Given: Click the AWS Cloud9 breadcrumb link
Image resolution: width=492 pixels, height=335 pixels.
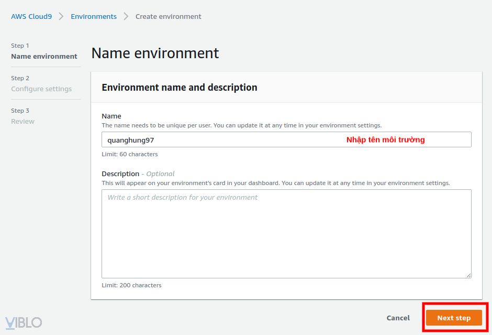Looking at the screenshot, I should click(x=31, y=16).
